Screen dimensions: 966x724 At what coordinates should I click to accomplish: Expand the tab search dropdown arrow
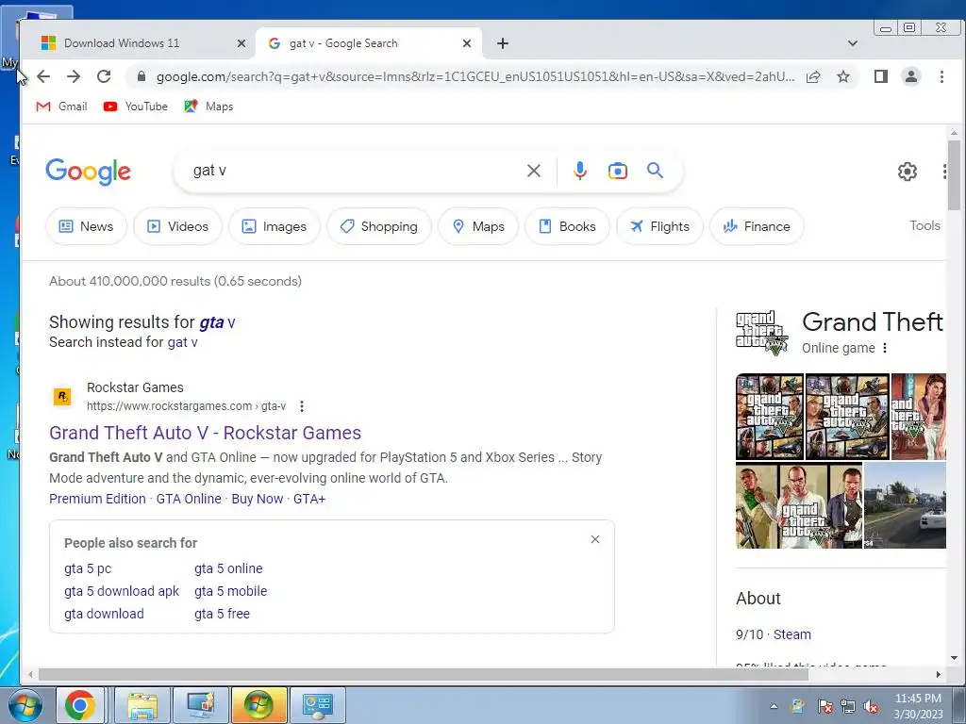click(853, 43)
